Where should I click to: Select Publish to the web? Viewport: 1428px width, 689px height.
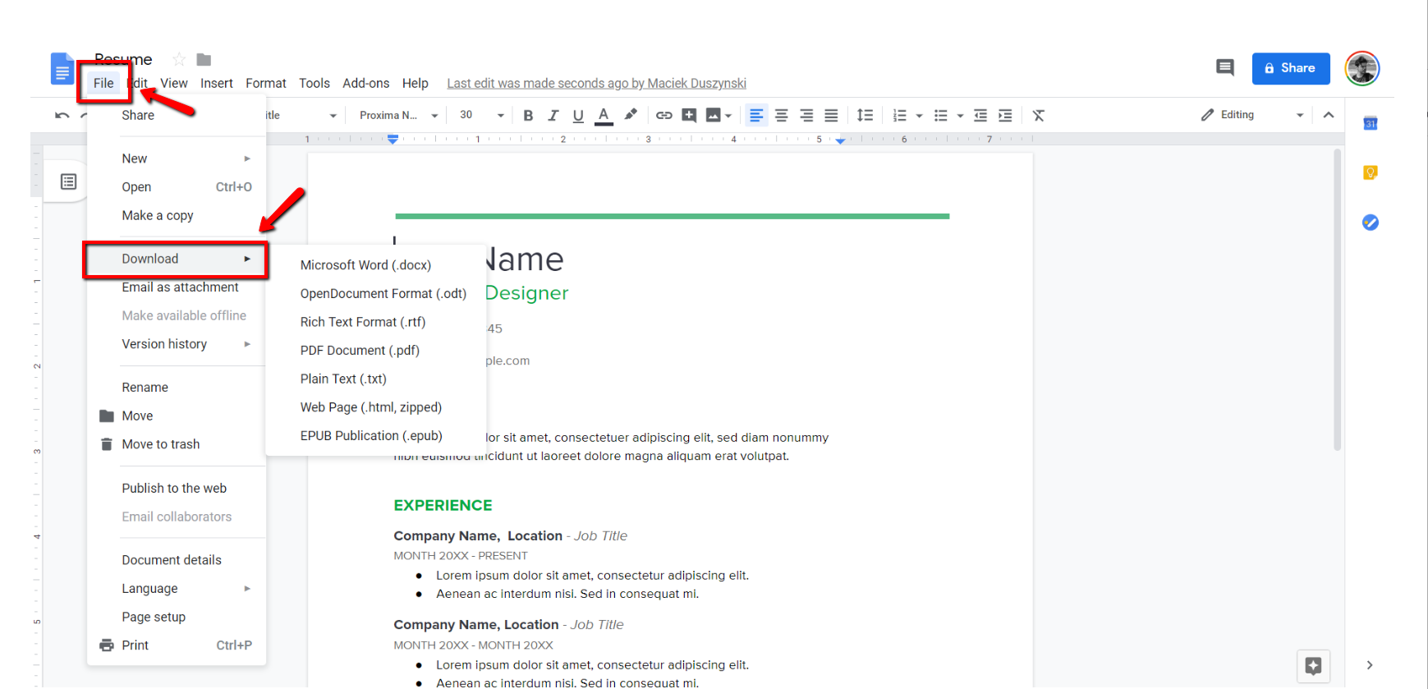(177, 489)
